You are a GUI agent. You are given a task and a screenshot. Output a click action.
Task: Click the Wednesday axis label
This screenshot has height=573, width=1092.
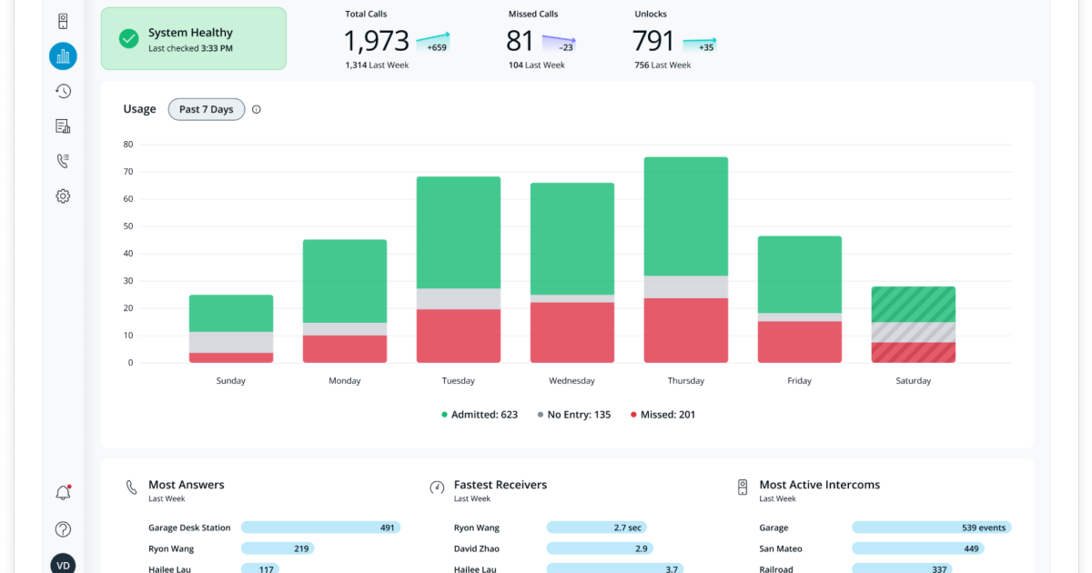coord(572,381)
